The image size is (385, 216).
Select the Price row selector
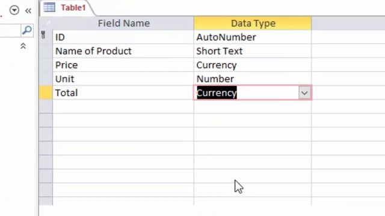46,65
